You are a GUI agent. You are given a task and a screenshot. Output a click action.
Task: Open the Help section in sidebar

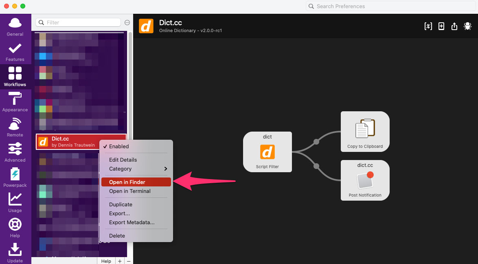tap(15, 228)
